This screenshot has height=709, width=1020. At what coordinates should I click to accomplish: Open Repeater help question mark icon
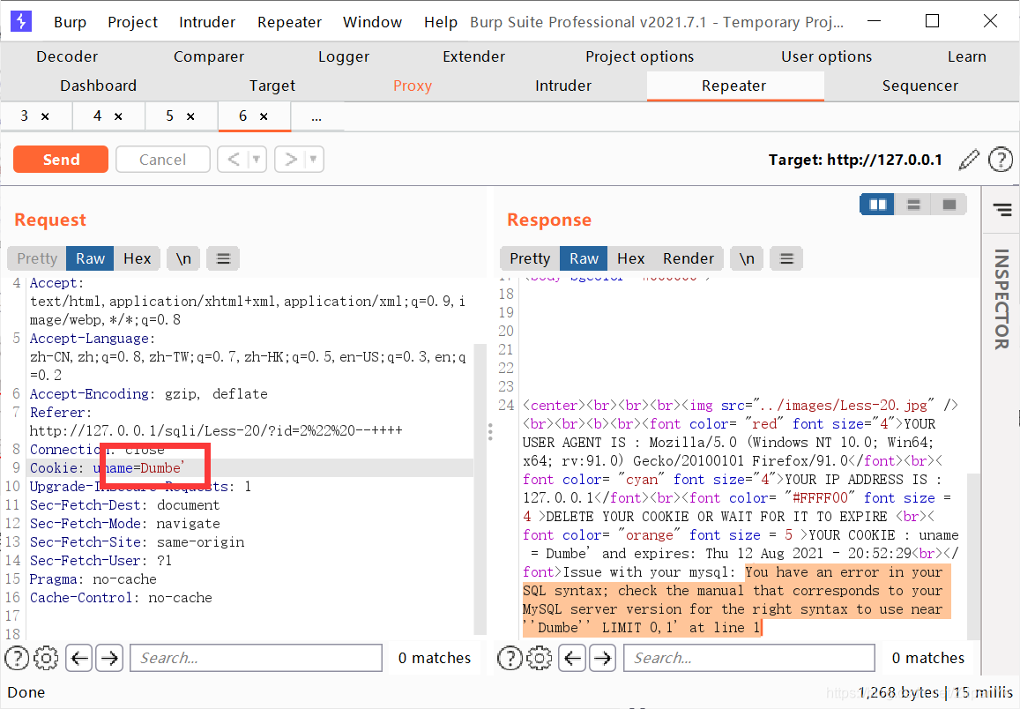pos(1001,160)
